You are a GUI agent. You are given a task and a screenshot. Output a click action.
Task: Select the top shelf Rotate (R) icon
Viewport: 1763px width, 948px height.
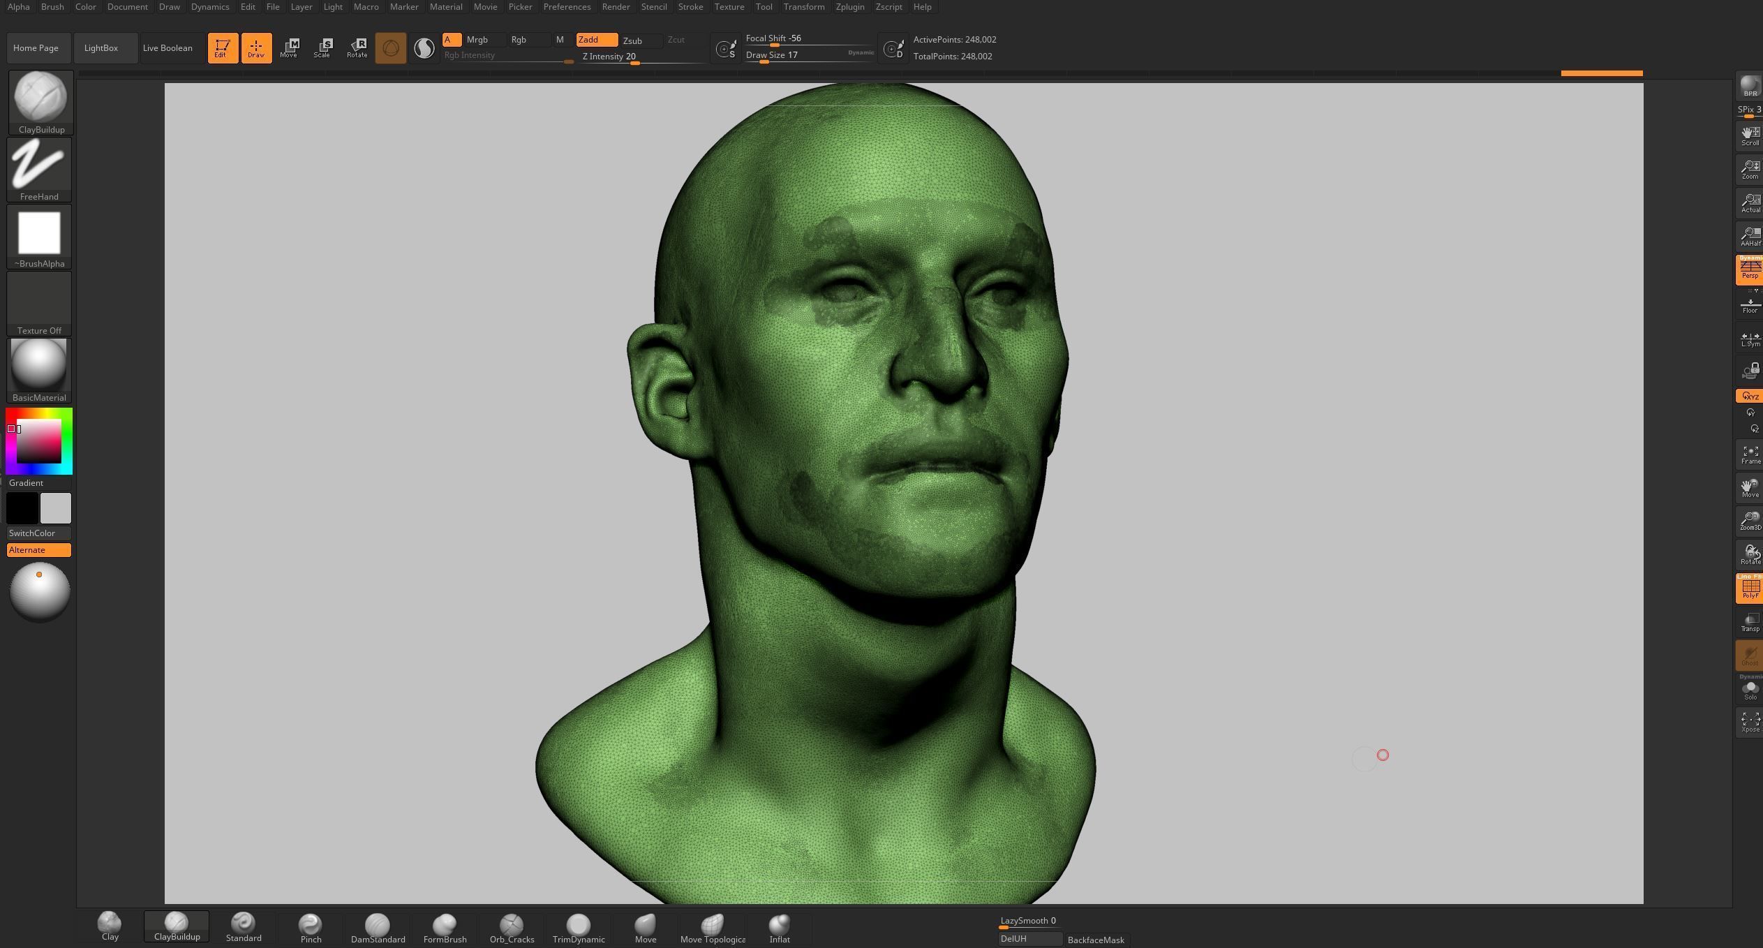pyautogui.click(x=357, y=48)
